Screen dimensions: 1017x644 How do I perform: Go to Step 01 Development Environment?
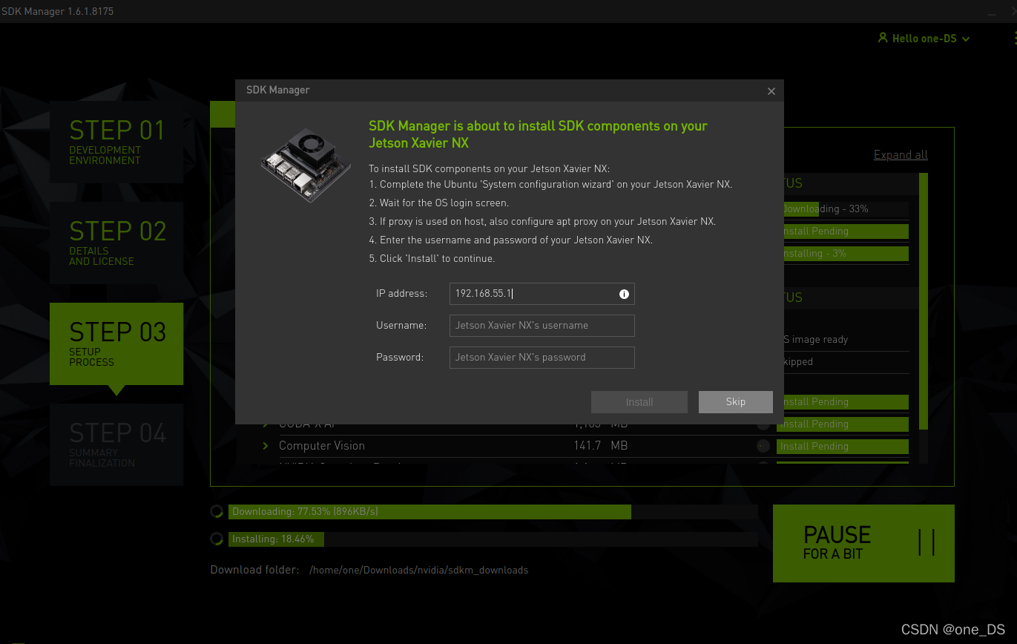coord(116,142)
